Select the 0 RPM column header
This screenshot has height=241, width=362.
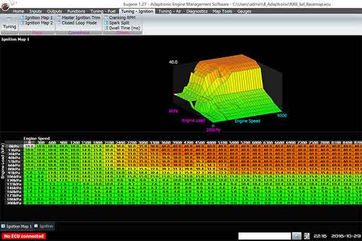(30, 143)
